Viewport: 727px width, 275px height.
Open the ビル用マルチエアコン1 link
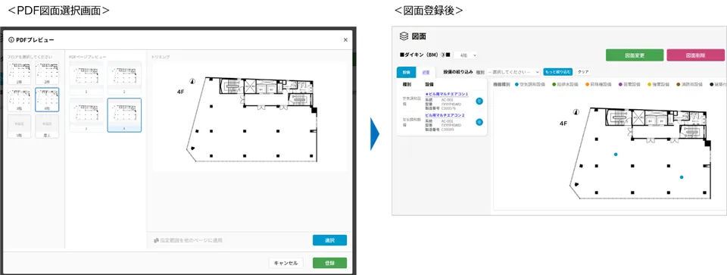click(447, 94)
